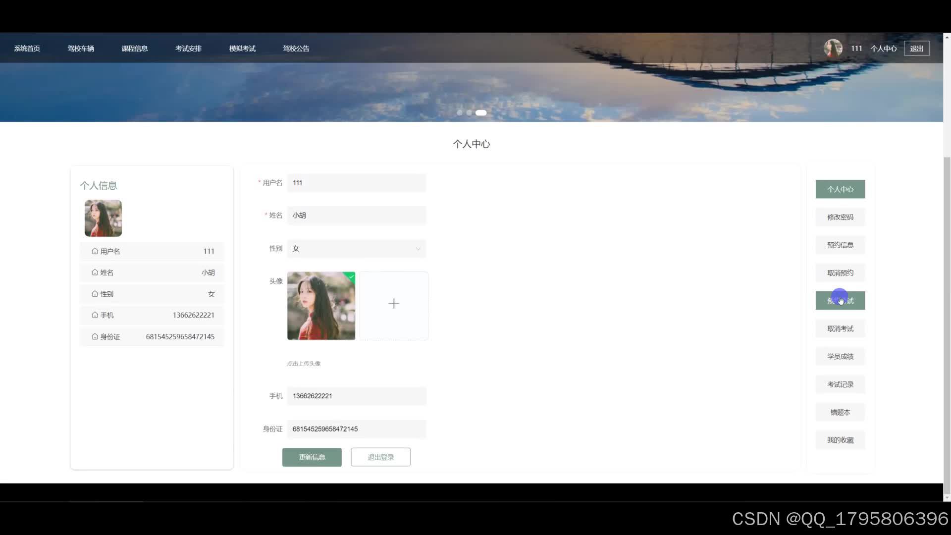Click home icon beside 用户名 in info card
Viewport: 951px width, 535px height.
[95, 251]
